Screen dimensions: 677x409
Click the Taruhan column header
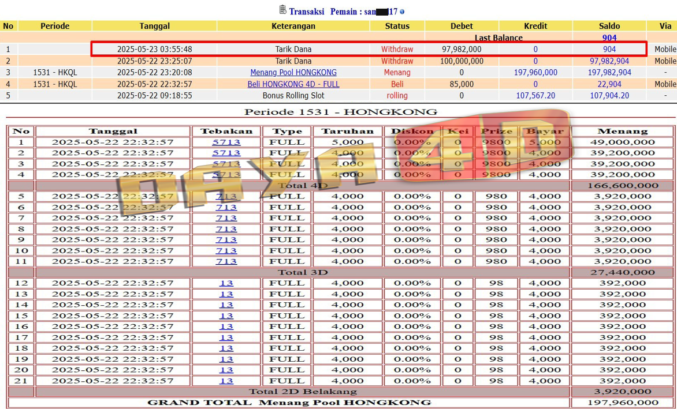348,131
